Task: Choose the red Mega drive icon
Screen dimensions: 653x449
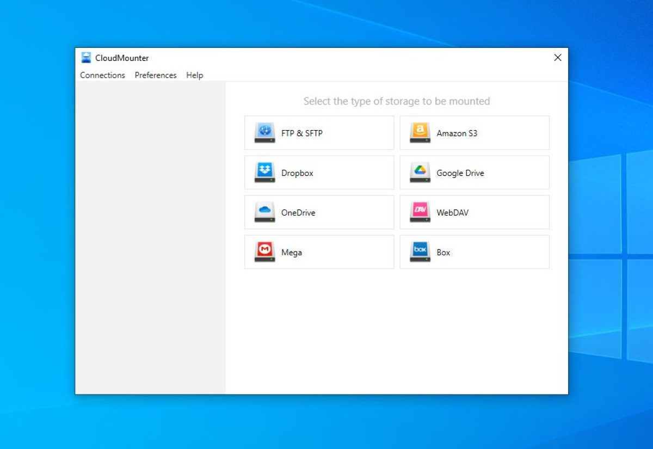Action: pyautogui.click(x=264, y=252)
